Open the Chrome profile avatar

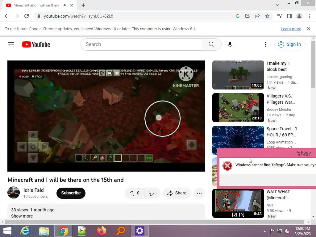pos(299,16)
